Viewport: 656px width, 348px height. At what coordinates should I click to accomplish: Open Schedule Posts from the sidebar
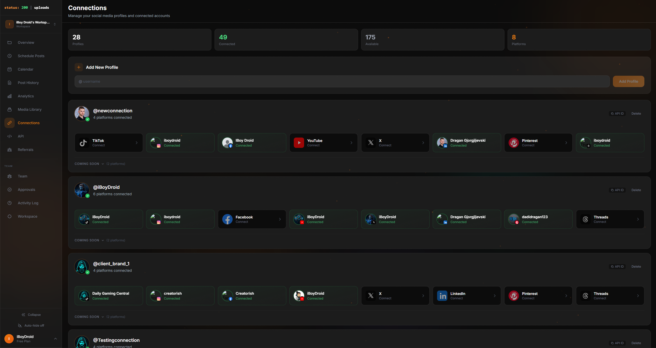point(31,56)
